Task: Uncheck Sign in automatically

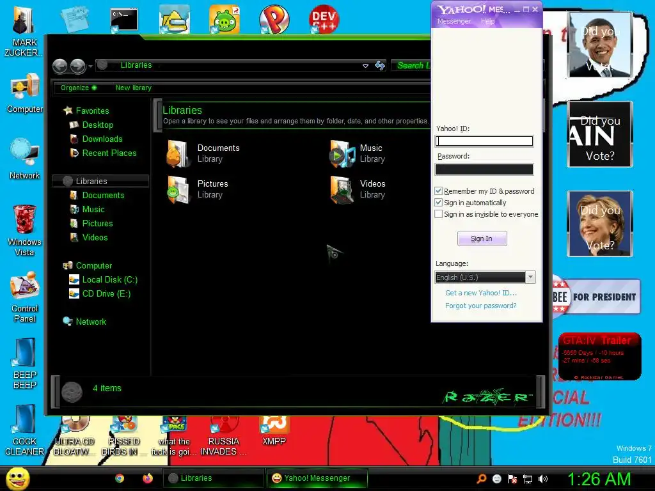Action: coord(438,203)
